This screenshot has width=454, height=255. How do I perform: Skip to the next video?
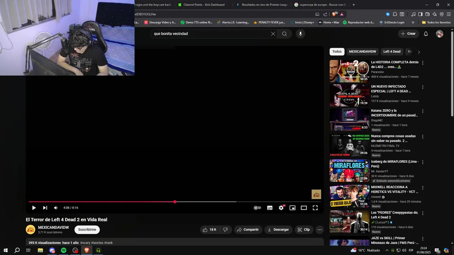(45, 208)
